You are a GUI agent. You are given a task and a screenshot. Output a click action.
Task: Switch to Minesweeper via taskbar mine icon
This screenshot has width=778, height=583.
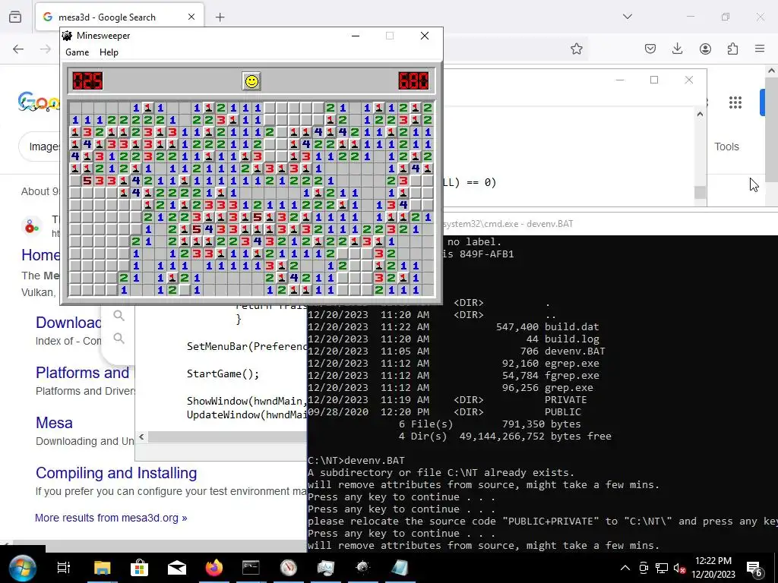tap(362, 568)
